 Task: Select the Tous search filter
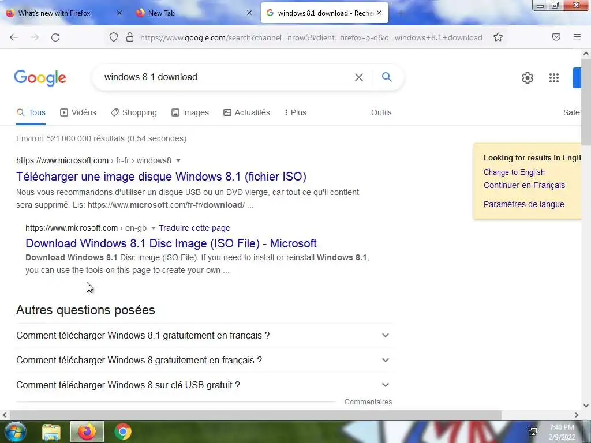click(31, 112)
